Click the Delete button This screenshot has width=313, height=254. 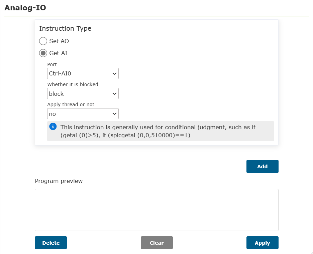point(51,243)
